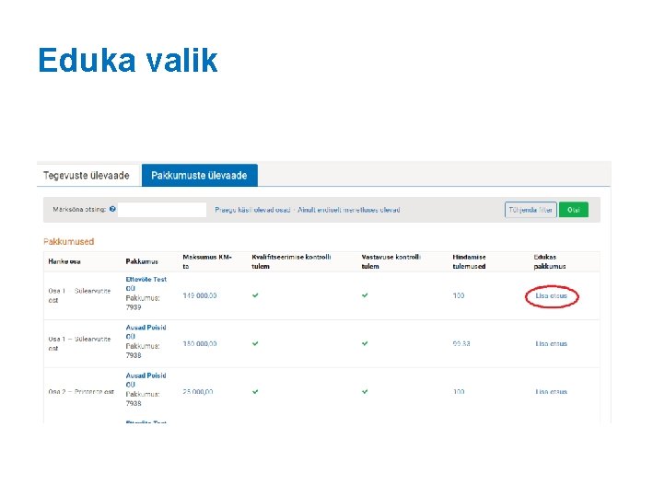This screenshot has width=653, height=496.
Task: Open Ausad Poisid OÜ offer for Osa 1
Action: click(146, 332)
